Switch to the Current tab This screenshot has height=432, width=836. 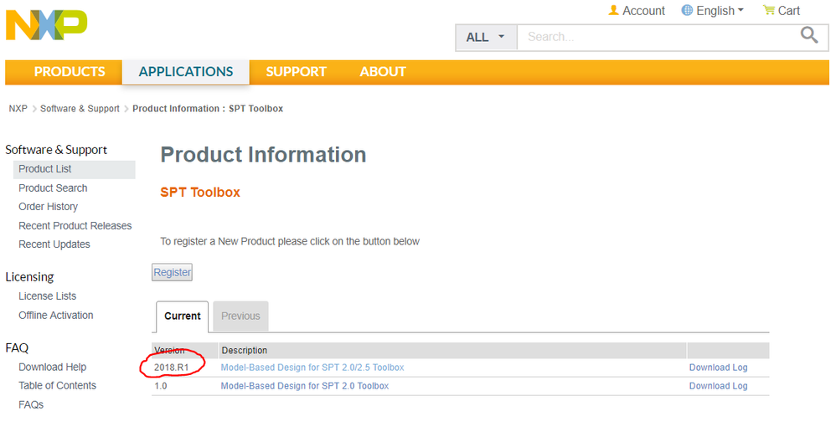pos(183,316)
